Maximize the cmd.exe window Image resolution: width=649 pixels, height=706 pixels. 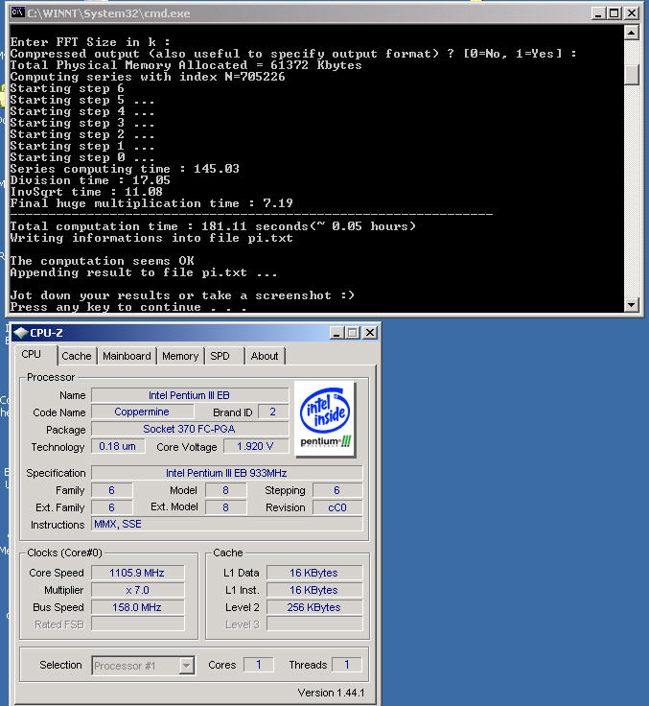pyautogui.click(x=614, y=13)
